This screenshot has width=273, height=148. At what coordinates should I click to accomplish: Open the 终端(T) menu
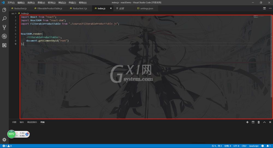click(72, 3)
